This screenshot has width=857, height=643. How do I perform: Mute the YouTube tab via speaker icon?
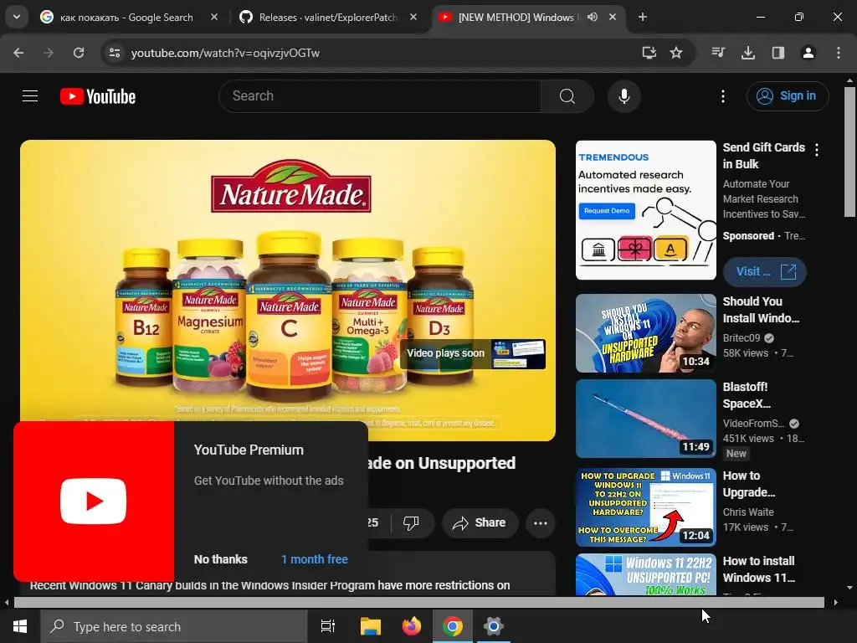pos(593,18)
